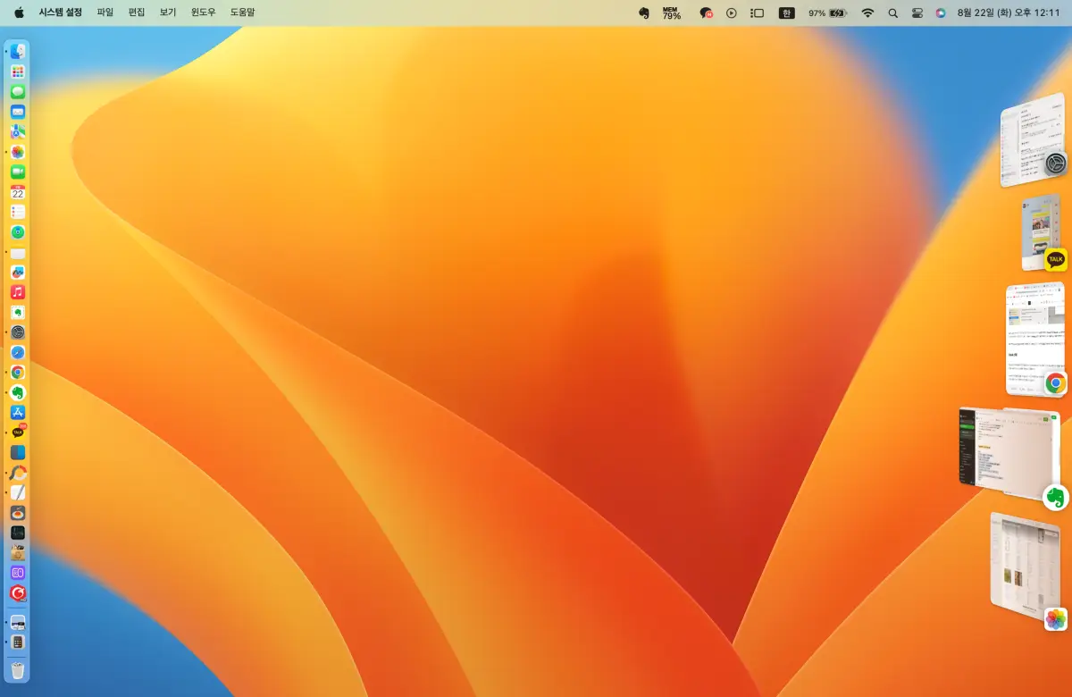Open the 윈도우 menu
The height and width of the screenshot is (697, 1072).
pos(204,13)
